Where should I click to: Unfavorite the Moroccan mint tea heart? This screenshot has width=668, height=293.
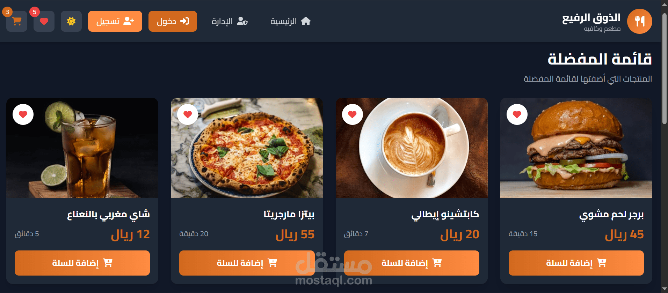[23, 114]
